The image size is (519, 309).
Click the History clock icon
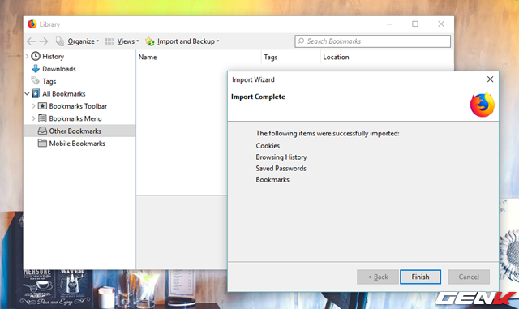point(36,56)
